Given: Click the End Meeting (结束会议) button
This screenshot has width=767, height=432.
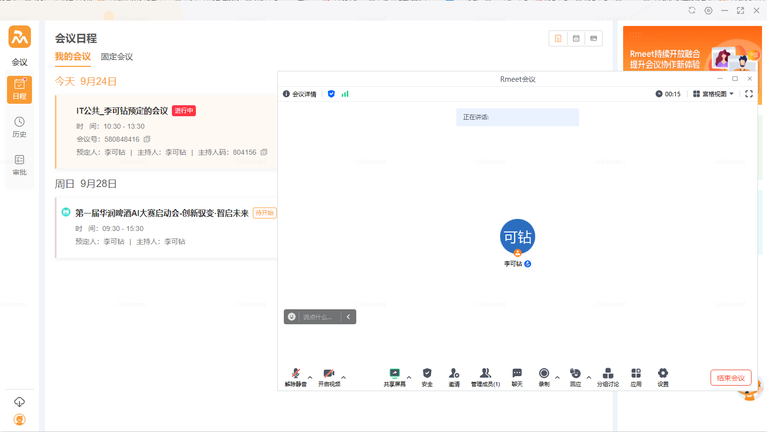Looking at the screenshot, I should (731, 378).
